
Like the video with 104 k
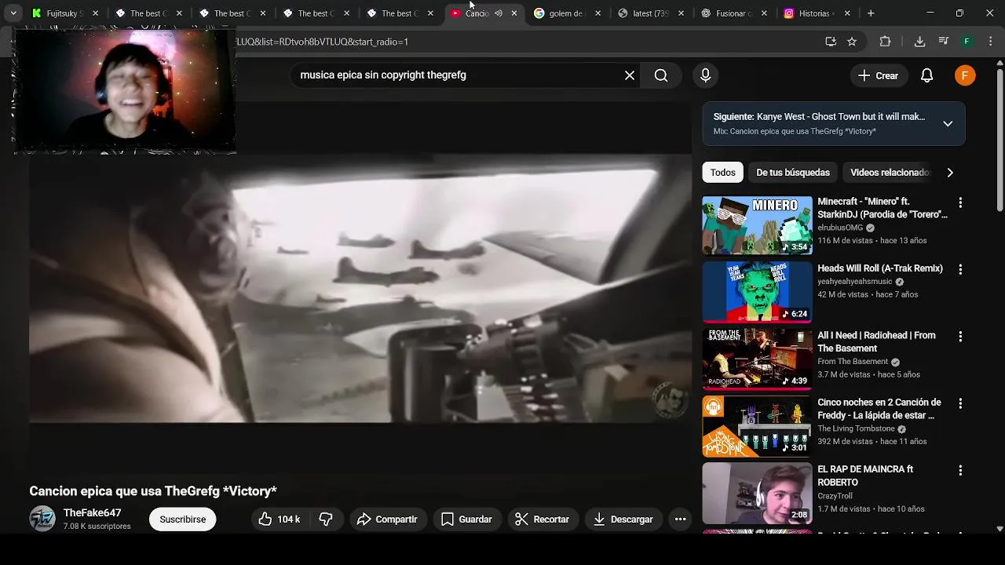[x=280, y=519]
